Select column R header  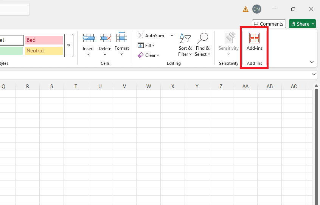28,86
